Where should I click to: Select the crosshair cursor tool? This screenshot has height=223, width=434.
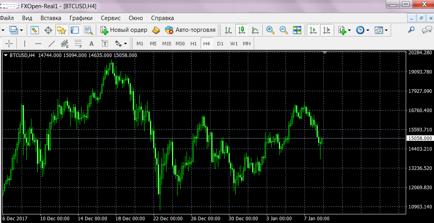click(x=9, y=44)
